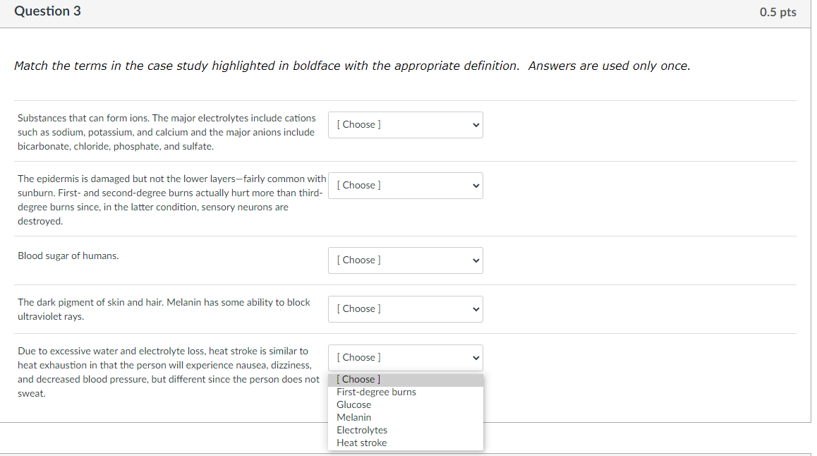Open the dropdown beside the epidermis sunburn definition
The width and height of the screenshot is (817, 456).
[x=406, y=186]
